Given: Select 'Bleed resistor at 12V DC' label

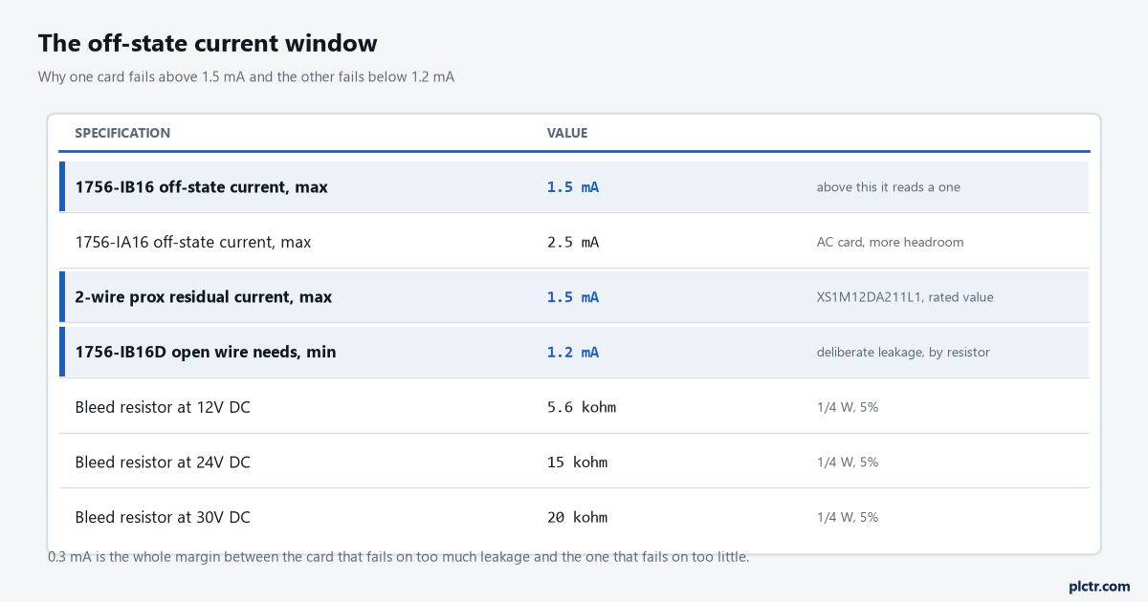Looking at the screenshot, I should click(x=163, y=407).
